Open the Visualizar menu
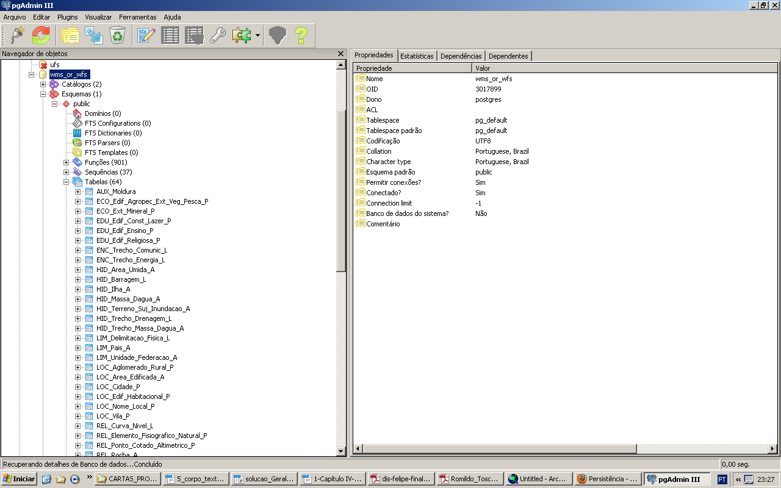The height and width of the screenshot is (488, 781). [x=98, y=17]
